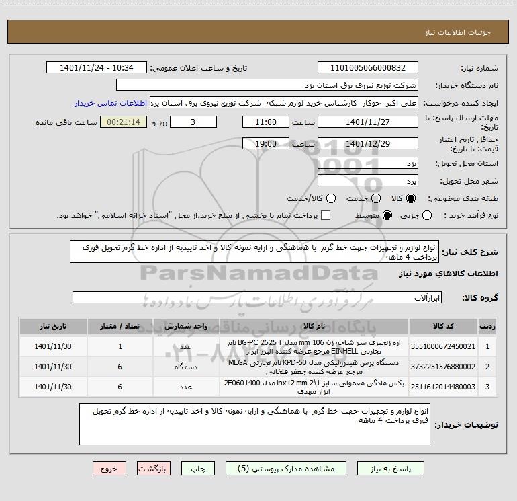517x501 pixels.
Task: Click the تاریخ نیاز column header
Action: (x=53, y=327)
